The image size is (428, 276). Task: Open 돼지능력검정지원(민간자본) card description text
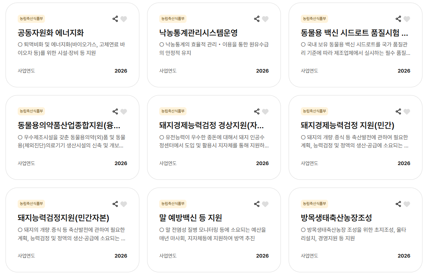[72, 234]
